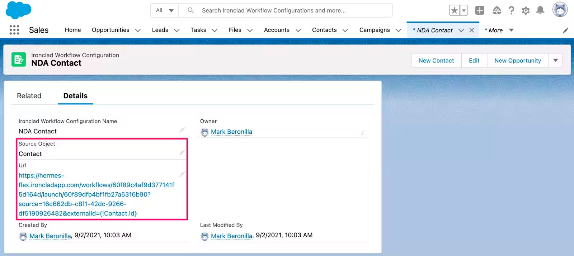Image resolution: width=574 pixels, height=256 pixels.
Task: Click the Favorites star icon
Action: 455,10
